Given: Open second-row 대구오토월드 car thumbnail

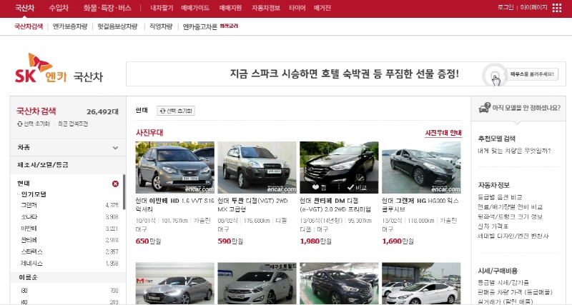Looking at the screenshot, I should pos(257,284).
